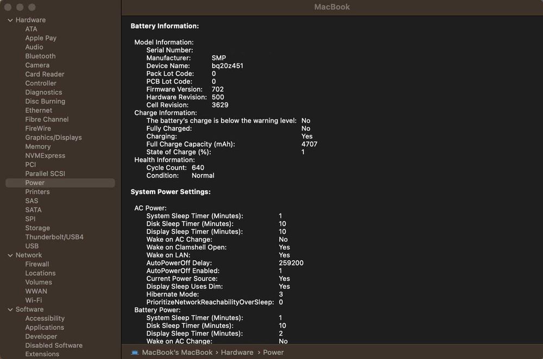Click AutoPowerOff Delay value 259200
This screenshot has height=359, width=543.
[x=291, y=263]
